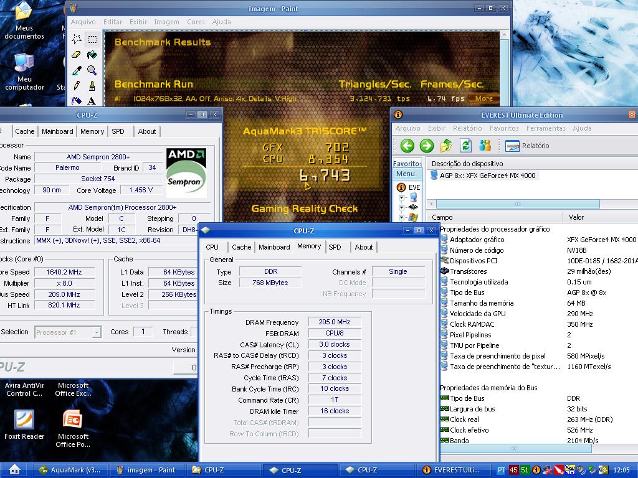Open Editar menu in Paint
The image size is (638, 478).
[x=112, y=22]
